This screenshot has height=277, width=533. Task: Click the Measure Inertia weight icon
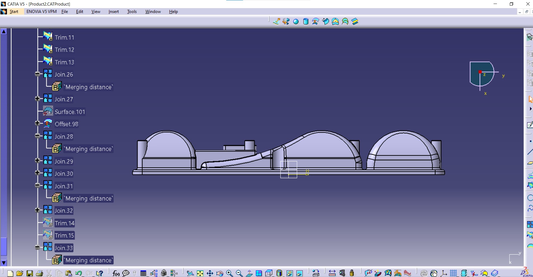tap(352, 273)
